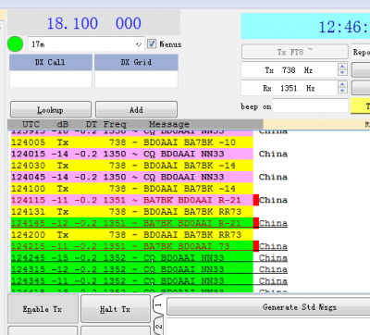Click Halt Tx button
The image size is (370, 335).
(x=116, y=309)
